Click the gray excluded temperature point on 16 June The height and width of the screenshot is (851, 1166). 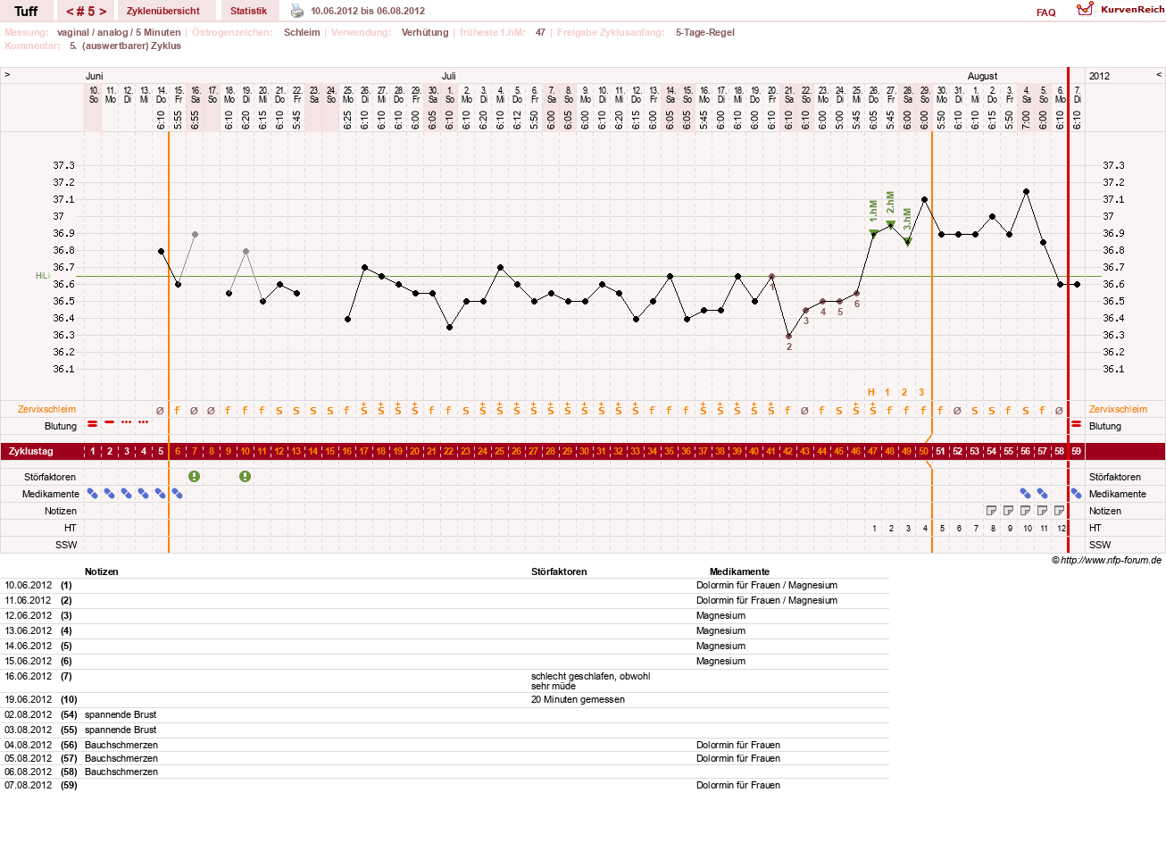coord(195,234)
